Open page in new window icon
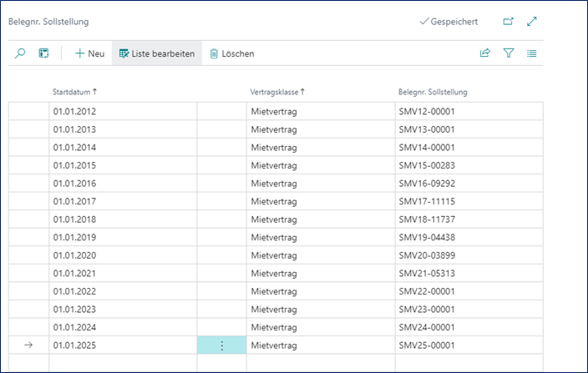The height and width of the screenshot is (373, 588). tap(509, 22)
